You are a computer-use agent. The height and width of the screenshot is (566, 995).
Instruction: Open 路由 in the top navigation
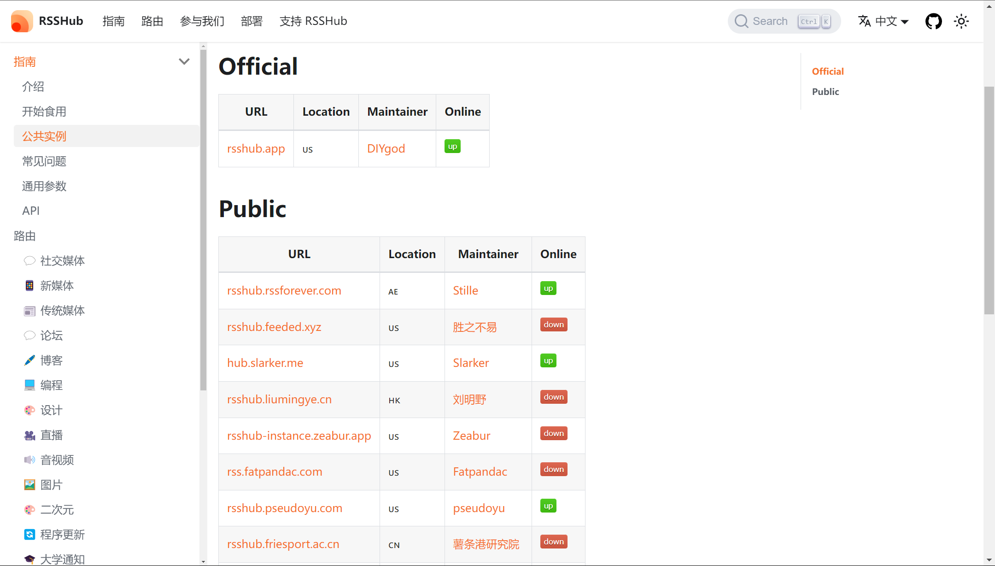[152, 21]
